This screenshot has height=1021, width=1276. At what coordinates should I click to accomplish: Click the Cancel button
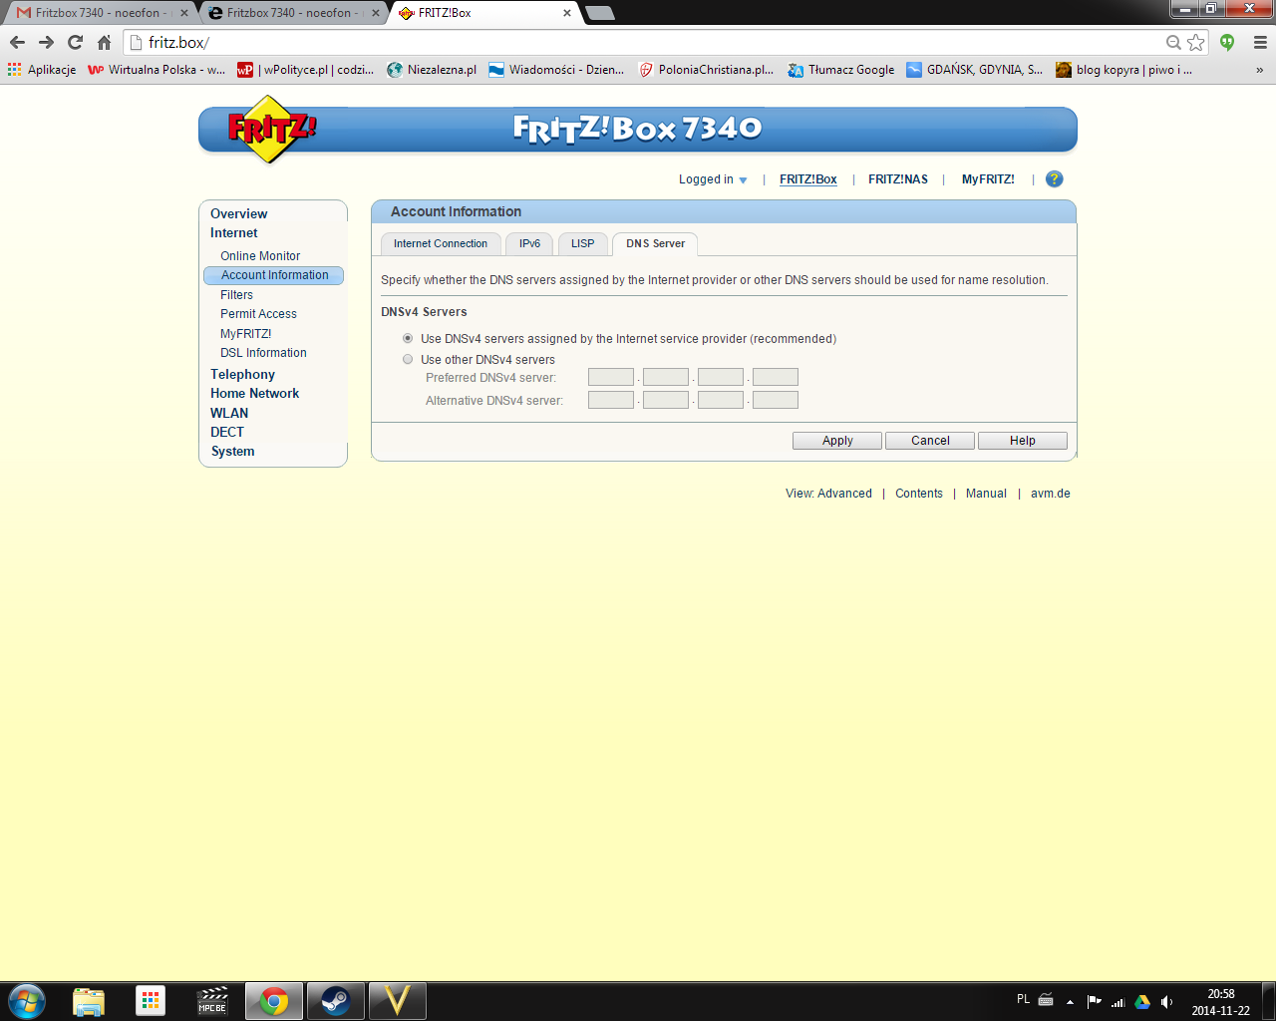pos(930,441)
